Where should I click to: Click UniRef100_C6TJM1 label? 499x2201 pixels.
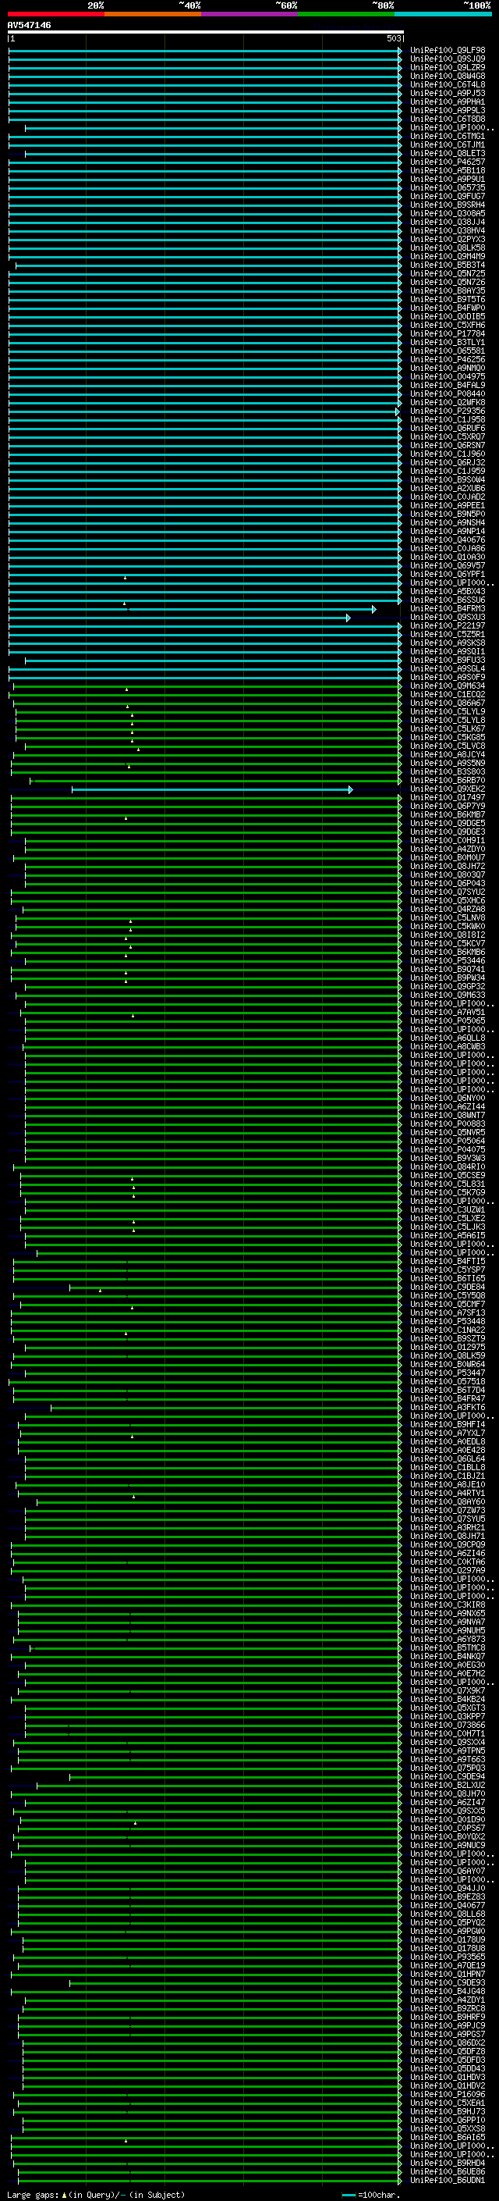click(x=447, y=144)
